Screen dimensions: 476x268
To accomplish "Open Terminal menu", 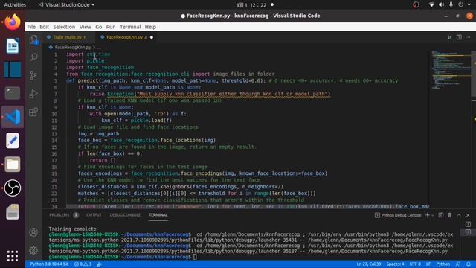I will point(130,27).
